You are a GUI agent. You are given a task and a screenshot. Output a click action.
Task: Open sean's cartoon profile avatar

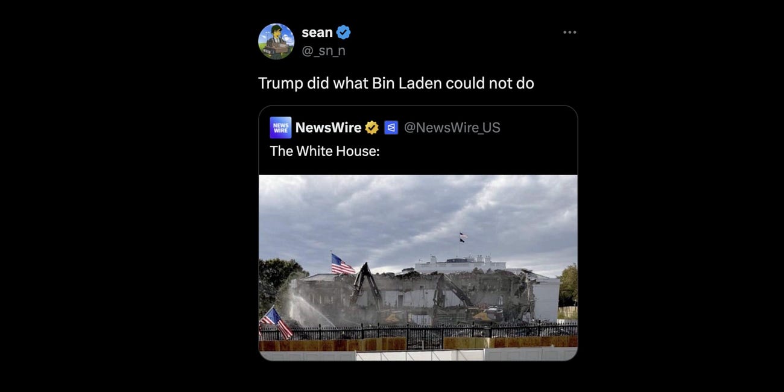pos(276,42)
